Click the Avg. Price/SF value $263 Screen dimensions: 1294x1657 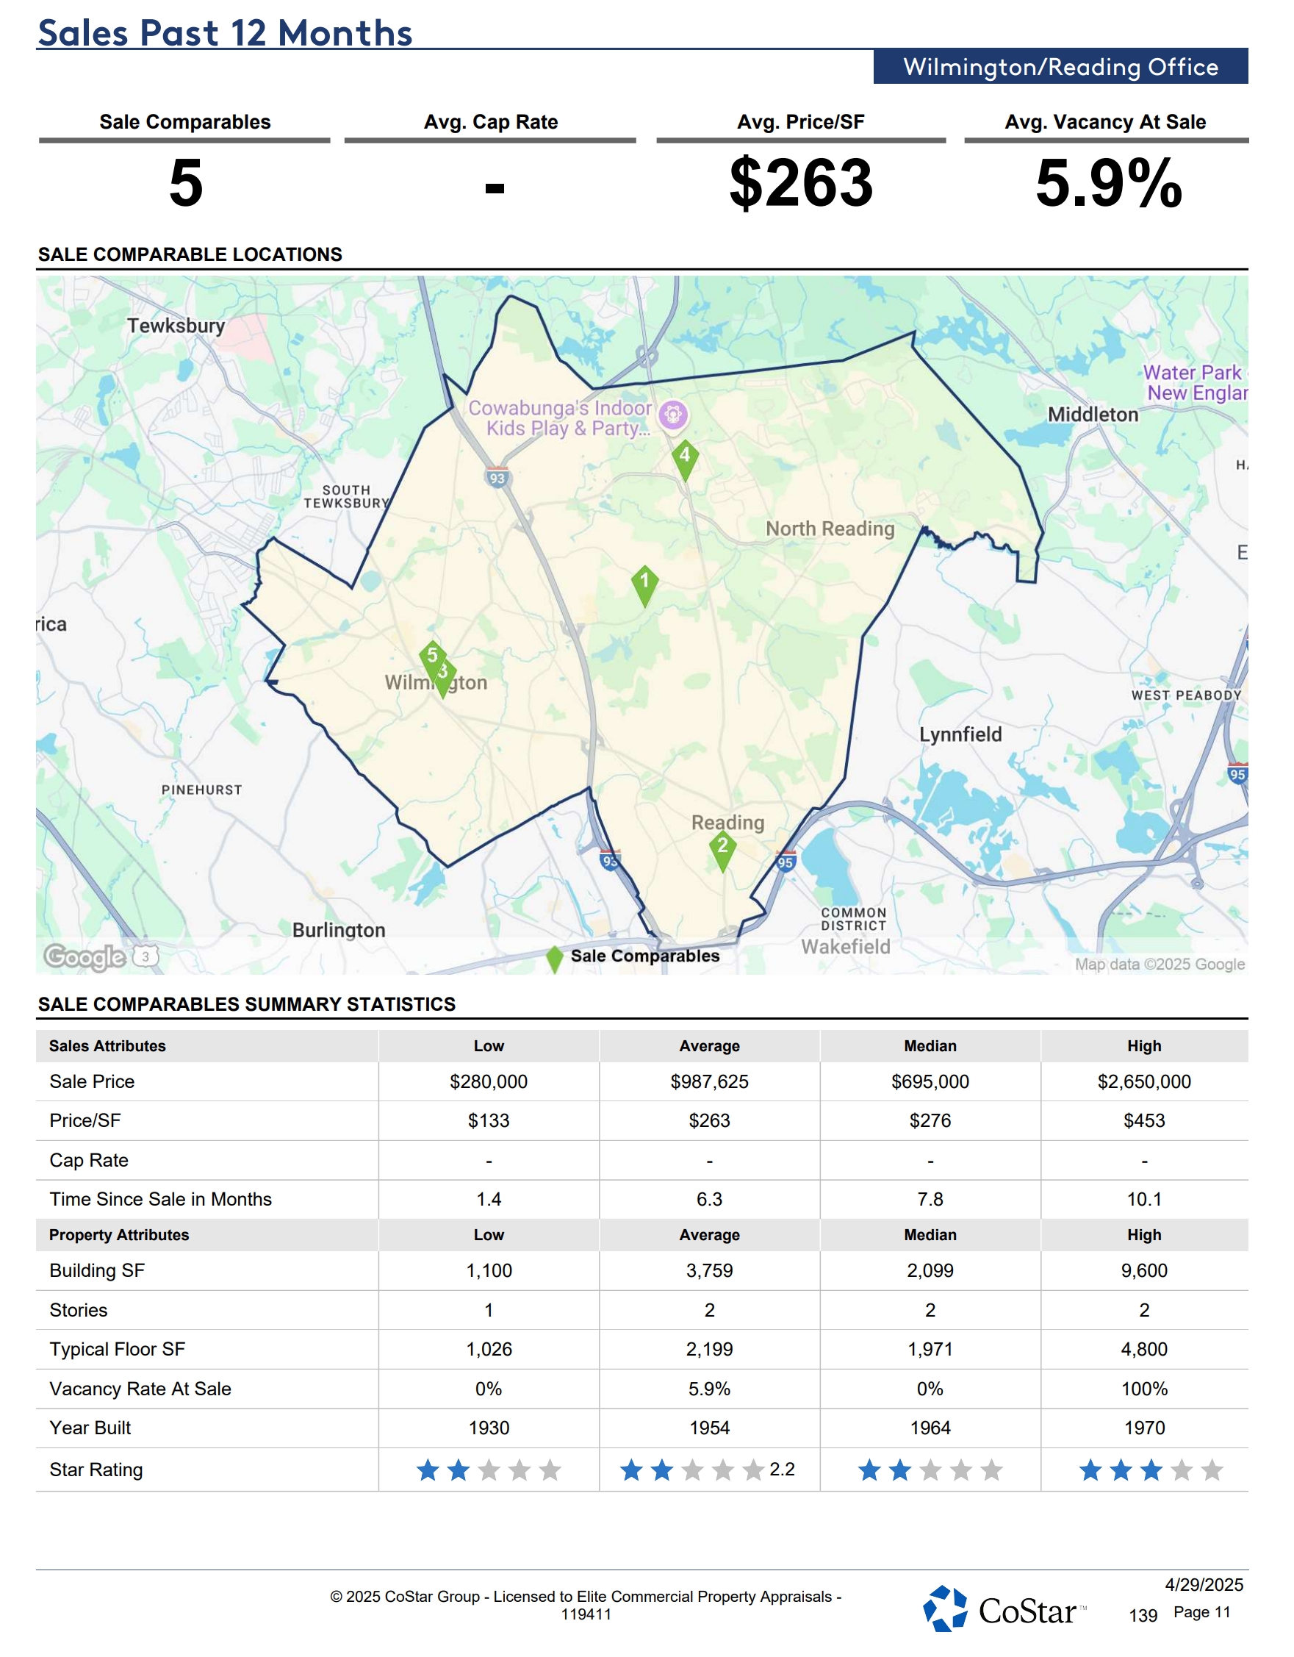pos(801,183)
